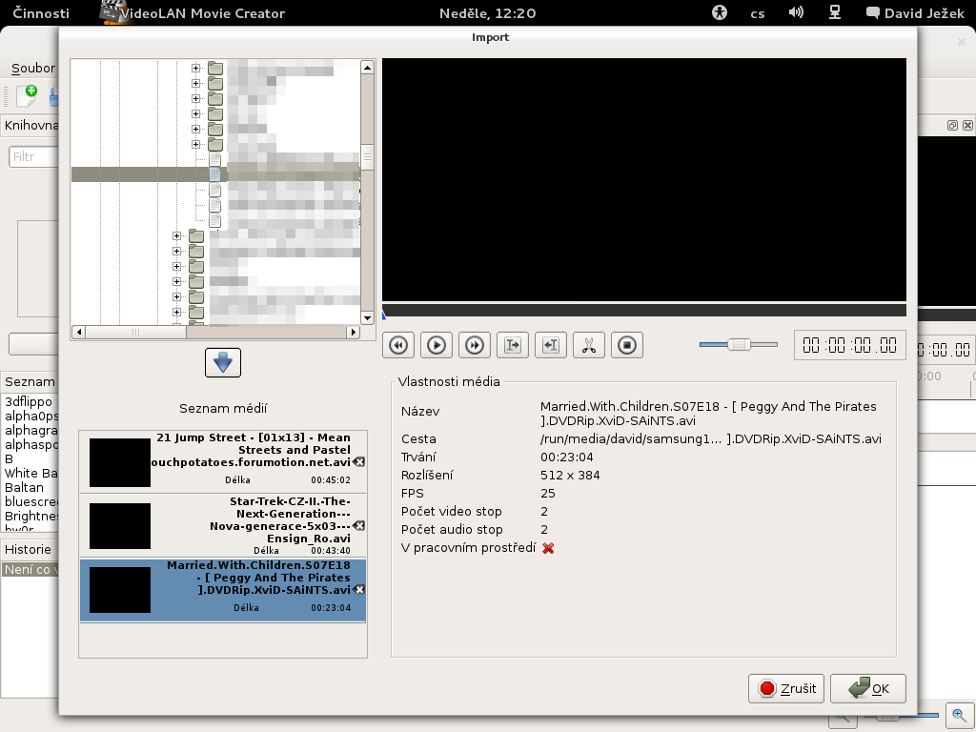Confirm the import with OK
Viewport: 976px width, 732px height.
tap(867, 688)
